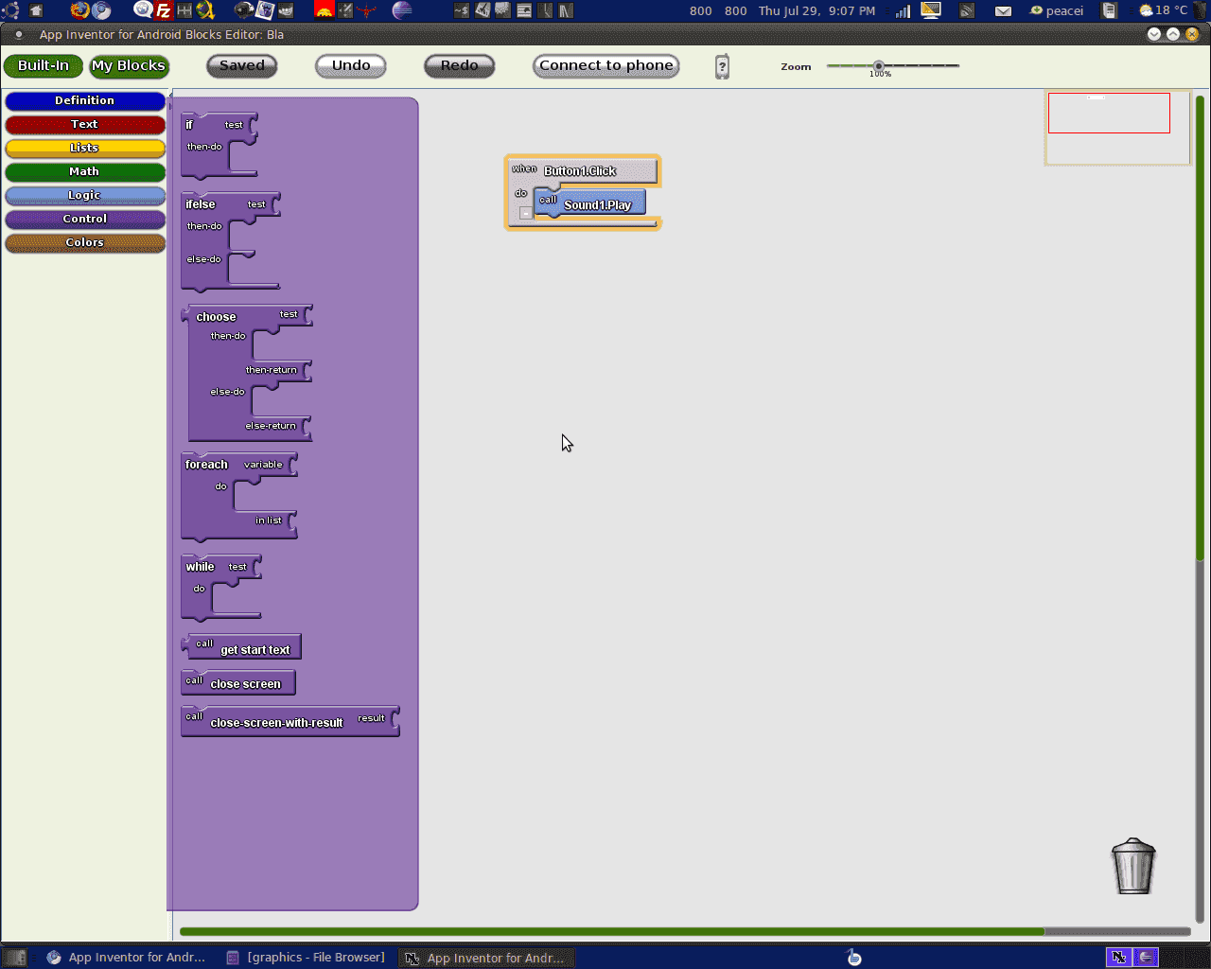The image size is (1211, 969).
Task: Launch Chromium from the top panel
Action: pos(101,10)
